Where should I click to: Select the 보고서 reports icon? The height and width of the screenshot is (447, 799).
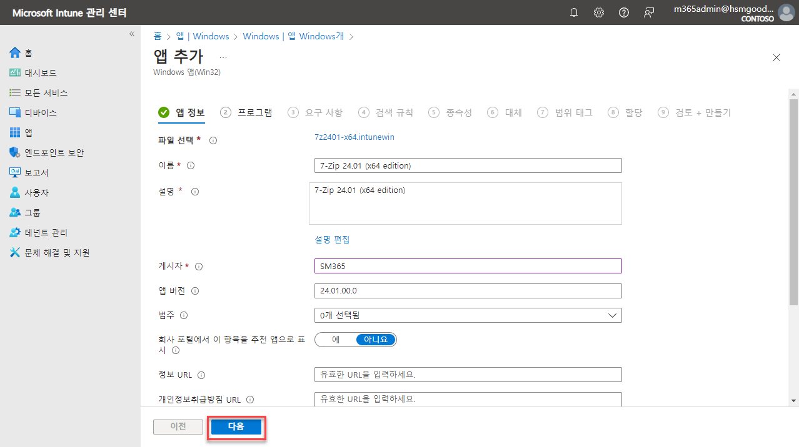[15, 172]
